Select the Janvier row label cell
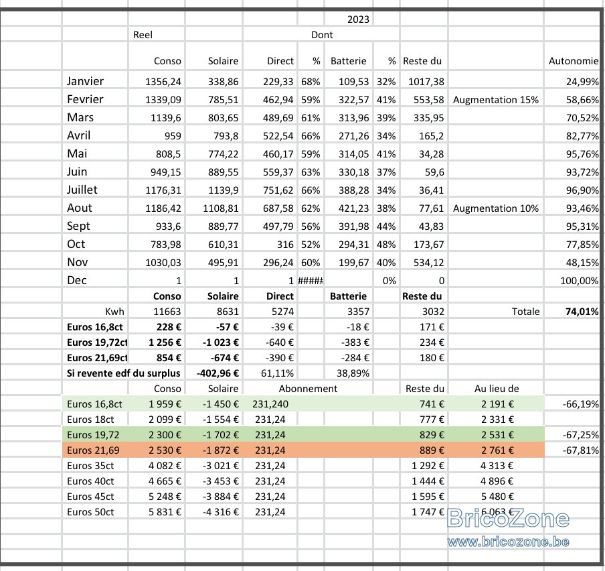This screenshot has width=605, height=571. 95,80
